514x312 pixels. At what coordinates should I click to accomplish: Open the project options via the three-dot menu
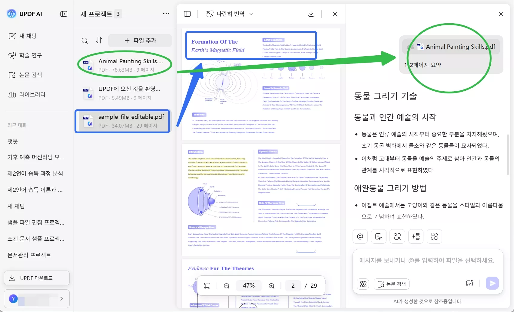[x=166, y=14]
